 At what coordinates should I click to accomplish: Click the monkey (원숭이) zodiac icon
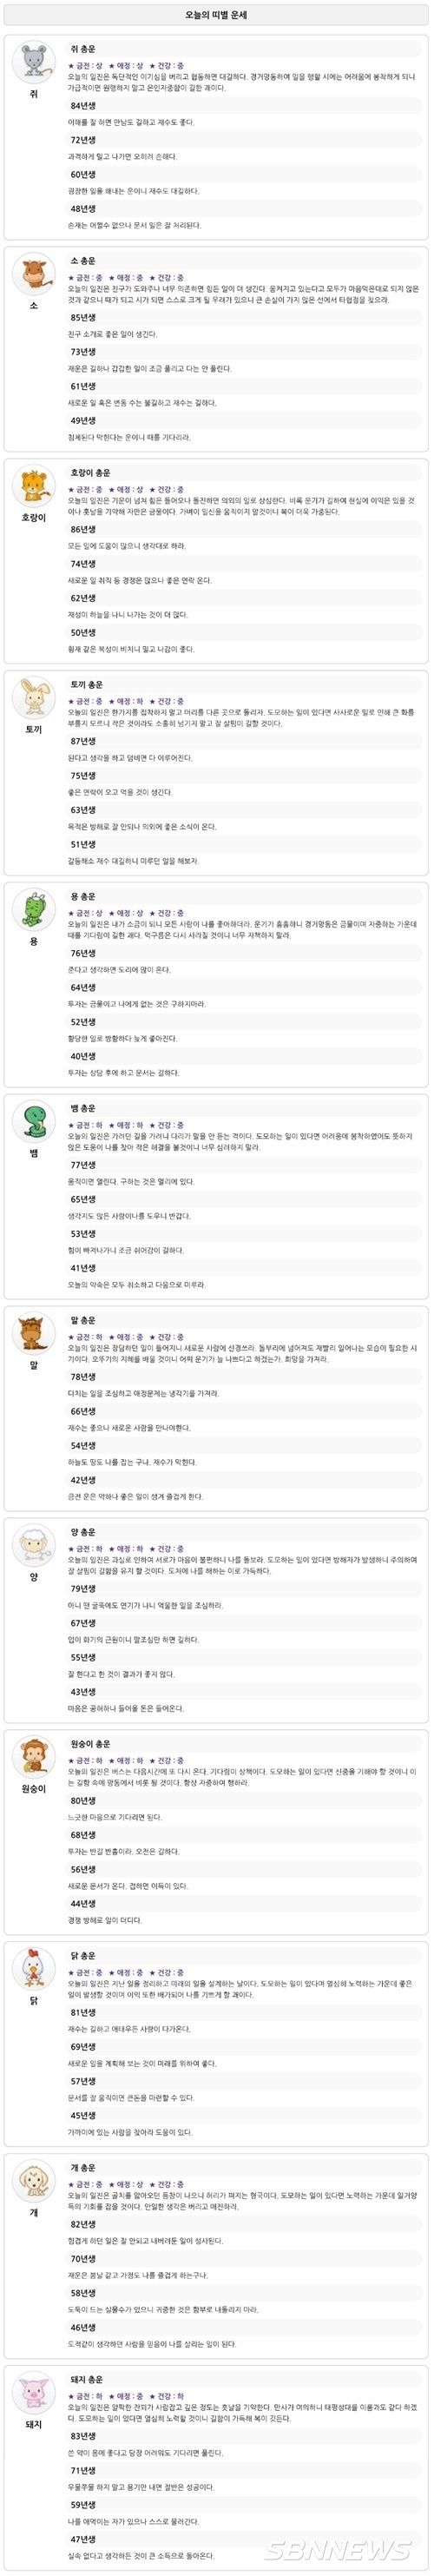pos(34,1758)
